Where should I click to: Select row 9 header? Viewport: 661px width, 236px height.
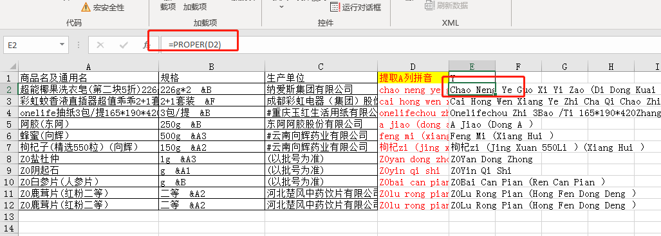tap(9, 171)
